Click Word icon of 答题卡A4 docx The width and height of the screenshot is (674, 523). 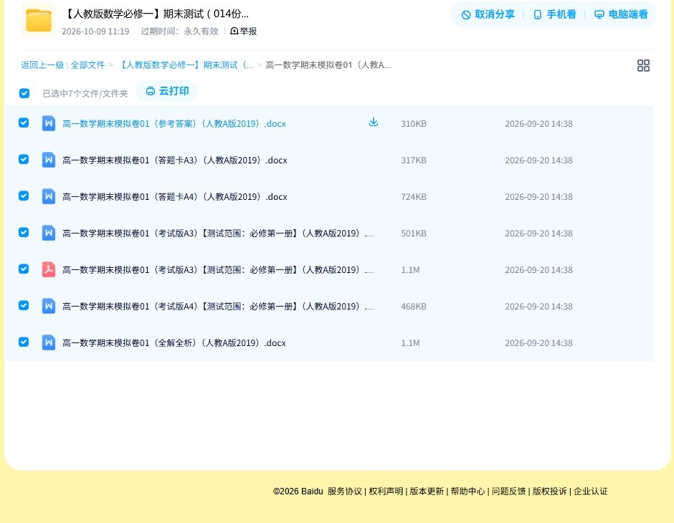point(49,196)
